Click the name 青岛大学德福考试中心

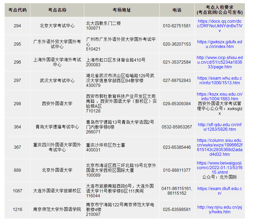point(57,127)
